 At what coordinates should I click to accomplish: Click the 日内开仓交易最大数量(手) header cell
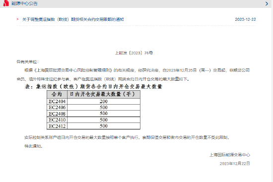(x=104, y=94)
